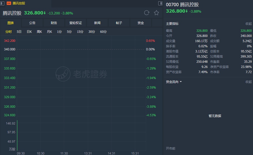Select the 5日 chart period
Image resolution: width=253 pixels, height=155 pixels.
pos(19,32)
